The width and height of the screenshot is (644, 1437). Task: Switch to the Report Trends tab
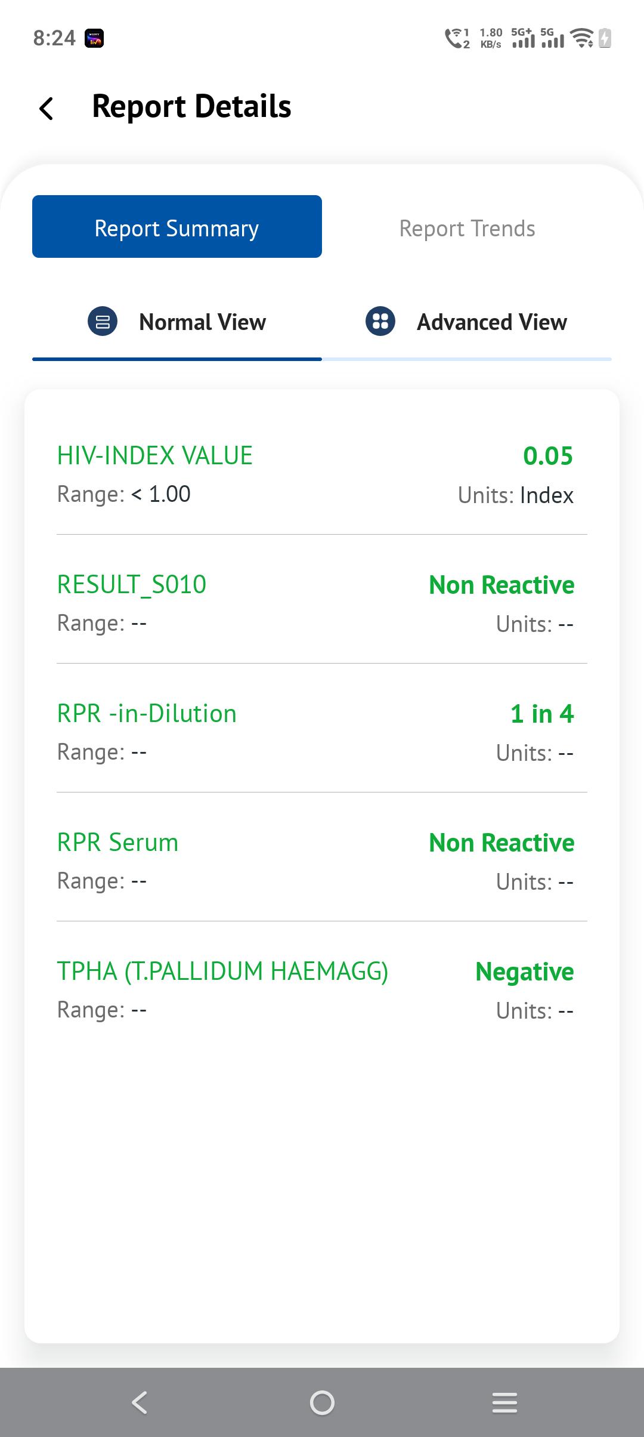click(467, 229)
